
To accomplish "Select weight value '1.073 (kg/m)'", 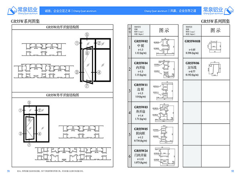I will (x=141, y=162).
